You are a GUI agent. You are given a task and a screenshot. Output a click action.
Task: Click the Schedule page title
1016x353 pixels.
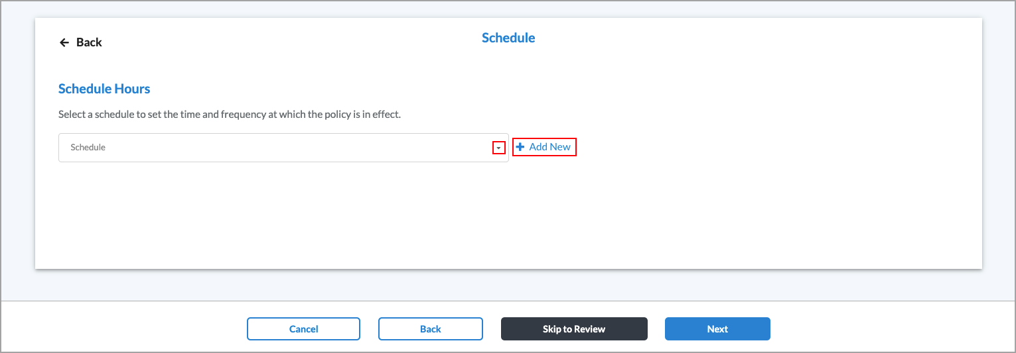pyautogui.click(x=508, y=38)
